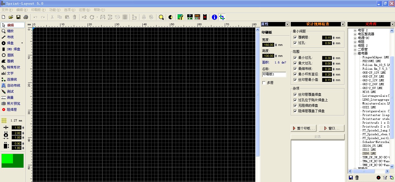Toggle the 覆铜层 minimum spacing checkbox
Viewport: 395px width, 182px height.
point(295,37)
